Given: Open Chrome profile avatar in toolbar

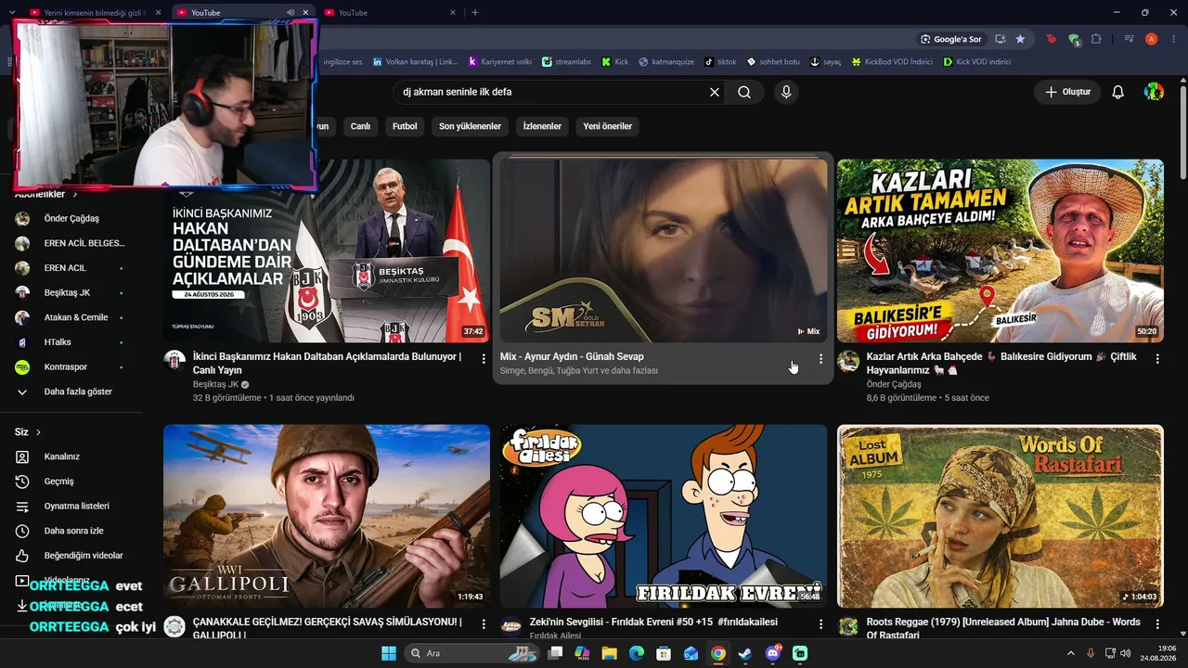Looking at the screenshot, I should pyautogui.click(x=1151, y=39).
